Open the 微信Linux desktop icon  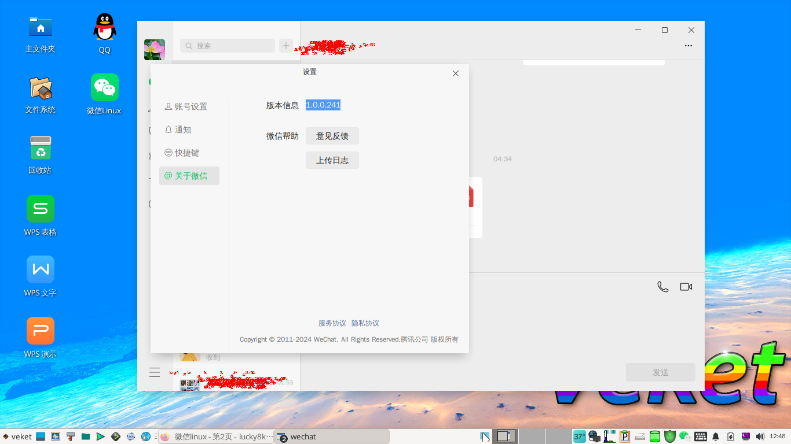click(104, 94)
